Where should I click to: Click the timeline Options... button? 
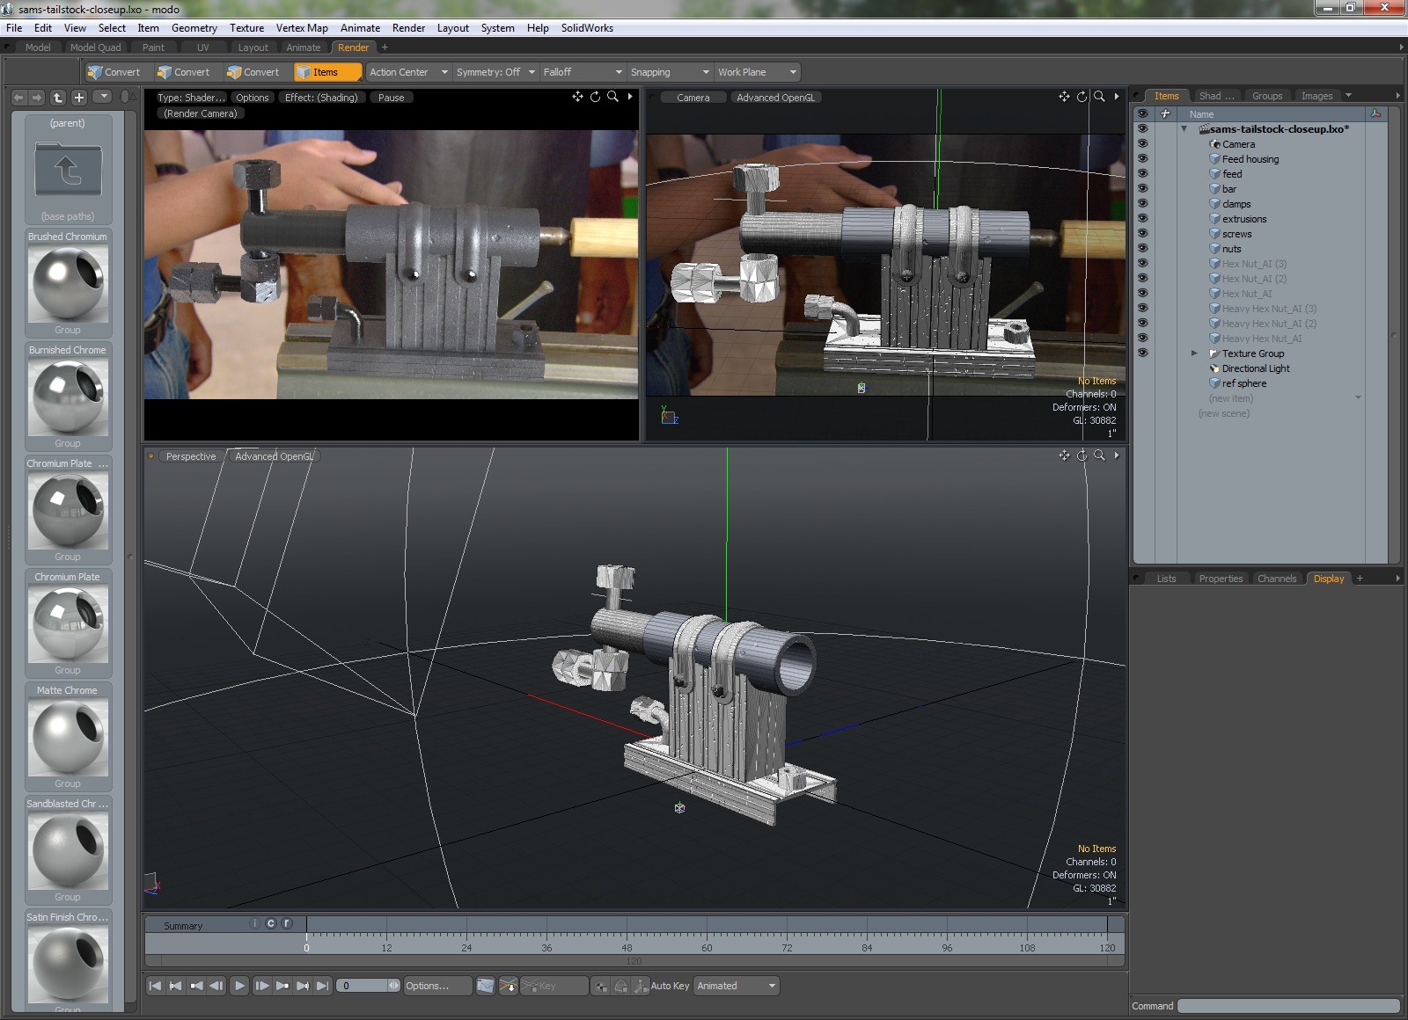pyautogui.click(x=427, y=986)
